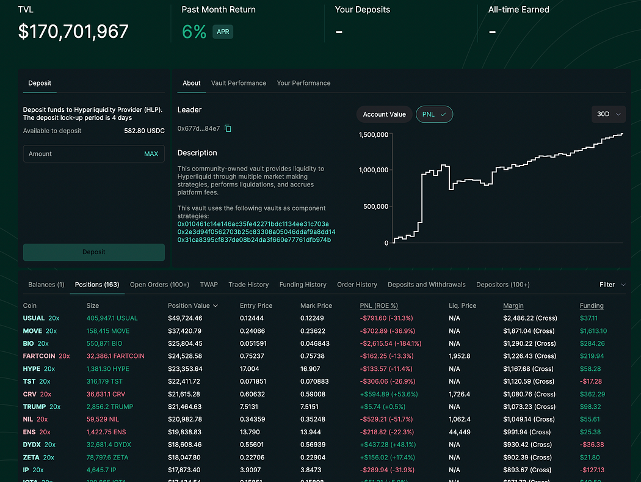Open the Order History tab
The height and width of the screenshot is (482, 641).
357,284
